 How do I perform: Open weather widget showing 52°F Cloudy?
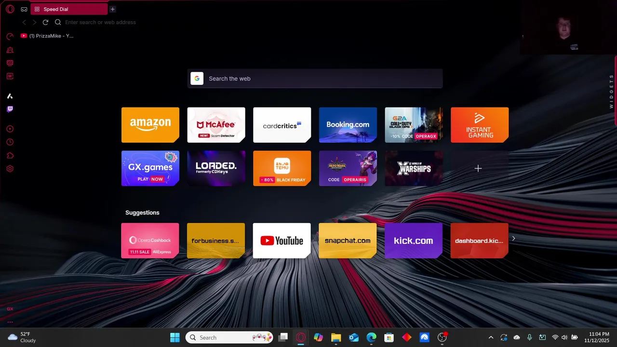click(22, 337)
